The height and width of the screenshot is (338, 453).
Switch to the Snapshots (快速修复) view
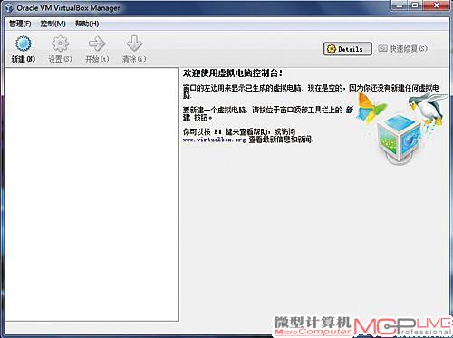pos(403,49)
